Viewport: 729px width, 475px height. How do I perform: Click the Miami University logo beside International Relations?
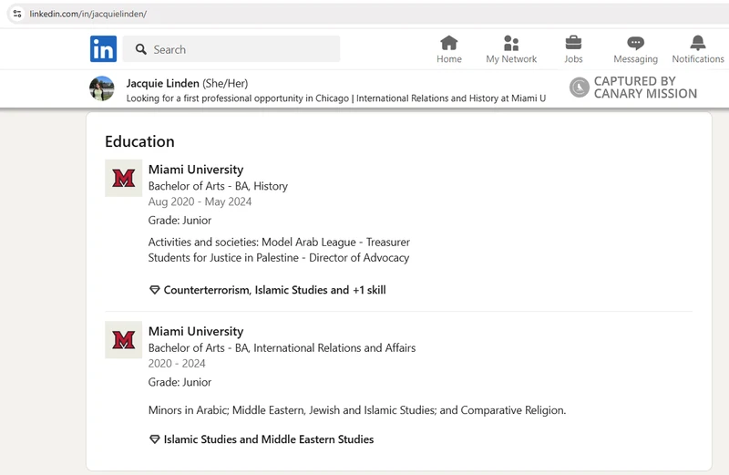123,340
